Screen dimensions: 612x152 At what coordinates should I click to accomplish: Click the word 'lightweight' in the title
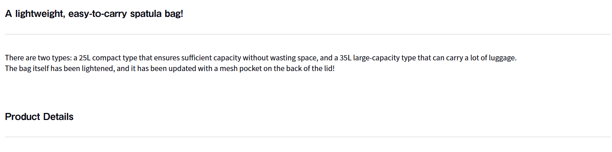39,14
